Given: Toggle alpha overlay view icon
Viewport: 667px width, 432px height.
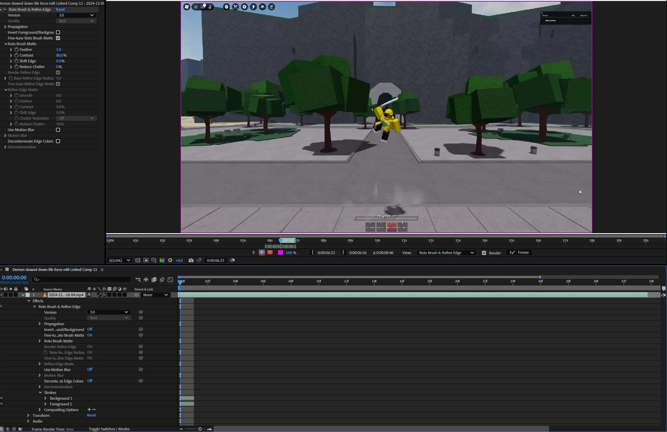Looking at the screenshot, I should point(270,252).
